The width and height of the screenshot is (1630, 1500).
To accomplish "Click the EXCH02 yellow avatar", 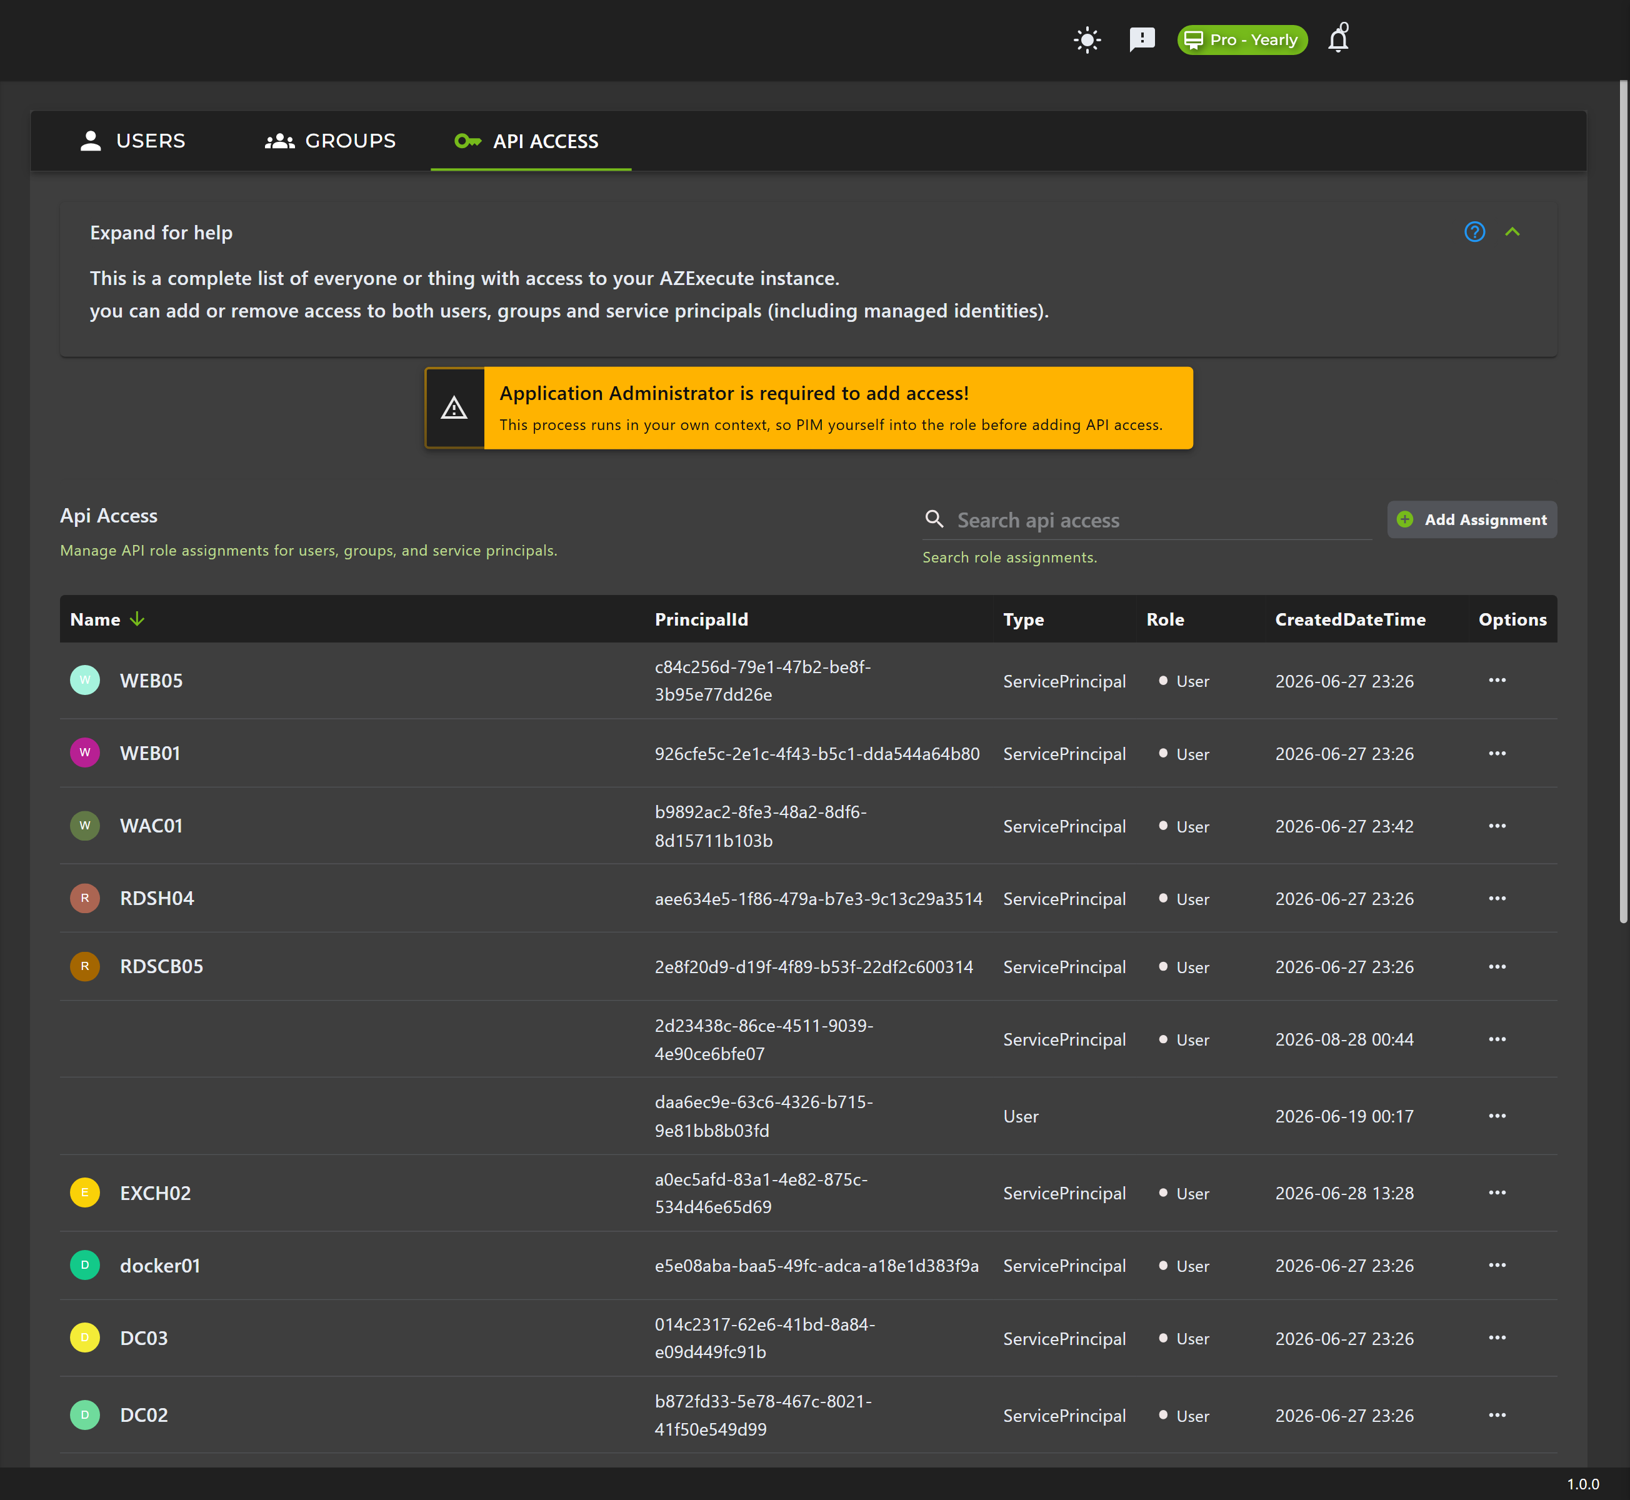I will 84,1192.
